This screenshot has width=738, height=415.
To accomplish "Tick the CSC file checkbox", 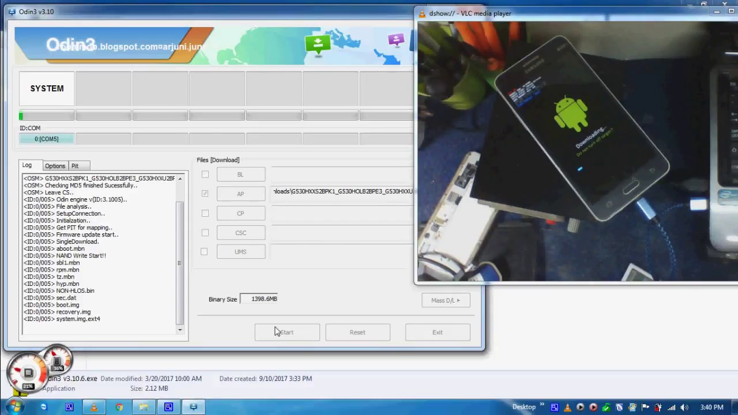I will (x=205, y=232).
